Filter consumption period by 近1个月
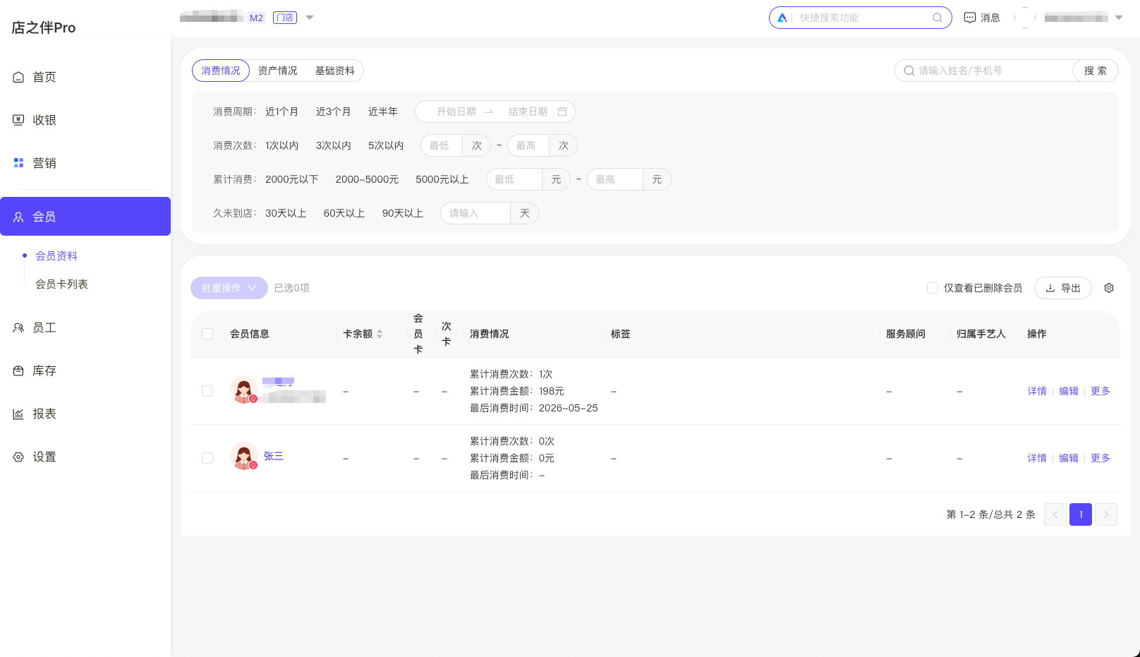 (x=281, y=111)
